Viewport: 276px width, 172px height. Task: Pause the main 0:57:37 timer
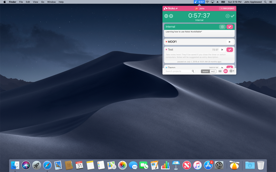pyautogui.click(x=227, y=16)
